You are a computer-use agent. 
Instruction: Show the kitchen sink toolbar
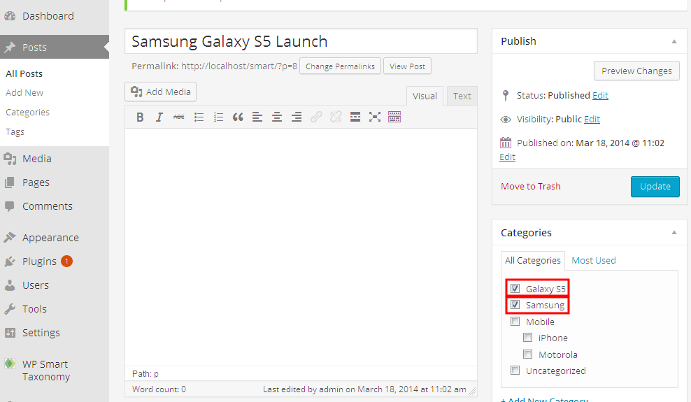click(394, 117)
